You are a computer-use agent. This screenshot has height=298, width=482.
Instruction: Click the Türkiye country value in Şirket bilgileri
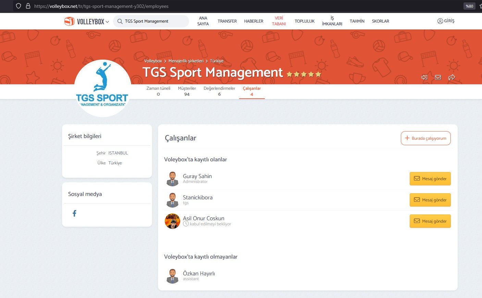point(115,163)
